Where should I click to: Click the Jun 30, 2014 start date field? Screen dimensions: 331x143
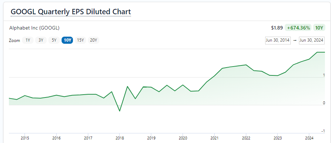tap(278, 40)
